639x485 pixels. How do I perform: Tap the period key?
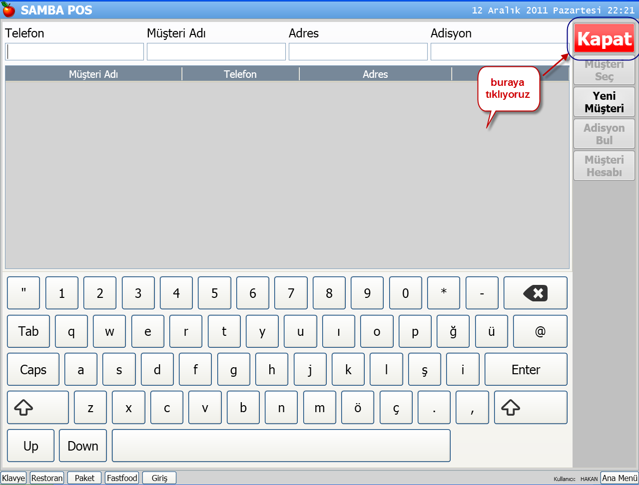click(x=434, y=408)
